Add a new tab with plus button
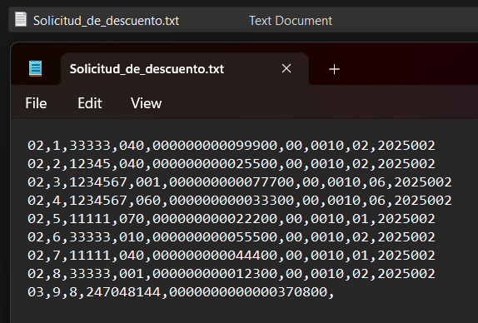478x323 pixels. 334,69
